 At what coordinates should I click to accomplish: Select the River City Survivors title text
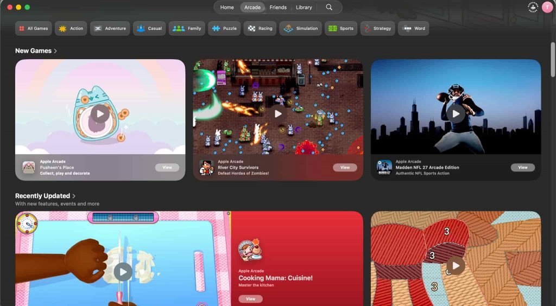pos(238,168)
